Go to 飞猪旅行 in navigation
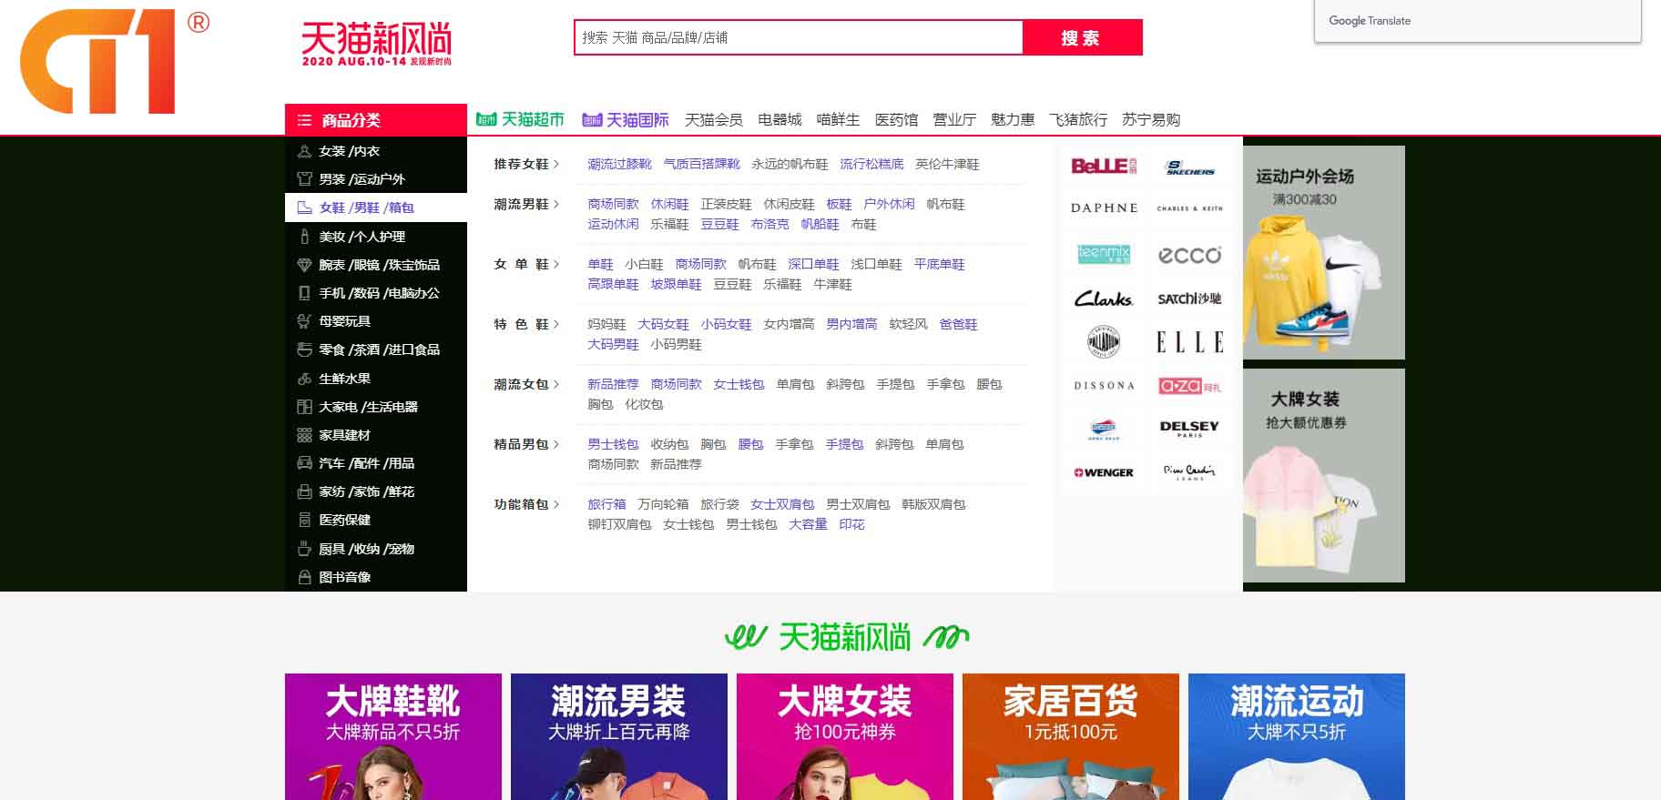Screen dimensions: 1661x800 [x=1078, y=119]
